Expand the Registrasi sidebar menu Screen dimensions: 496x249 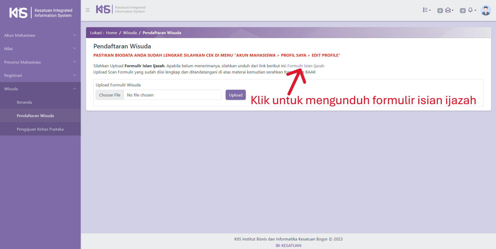coord(40,76)
